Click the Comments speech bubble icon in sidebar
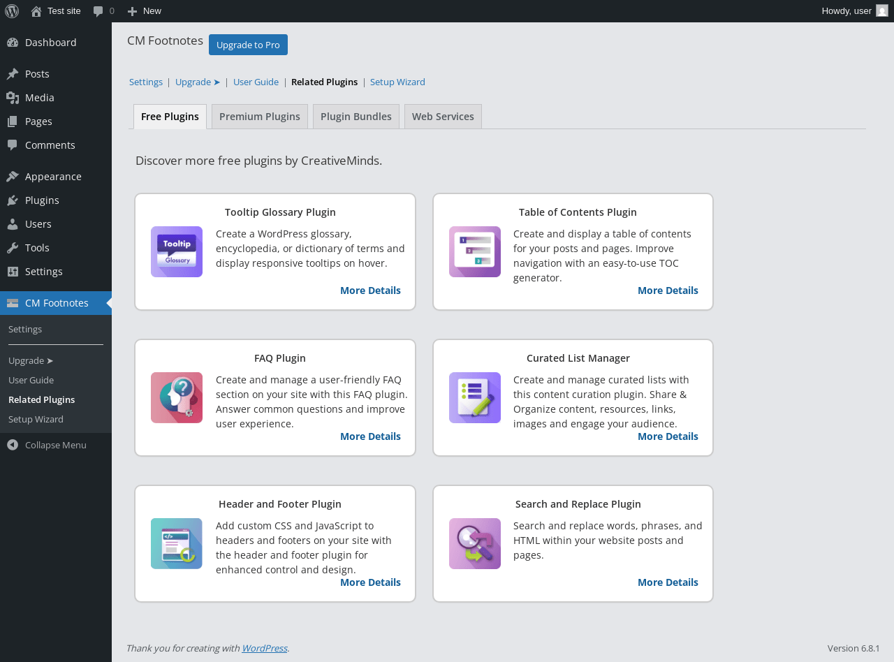Screen dimensions: 894x662 (x=13, y=145)
